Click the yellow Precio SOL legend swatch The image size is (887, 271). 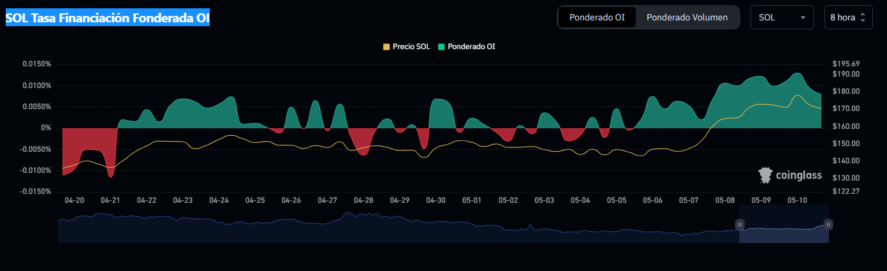click(x=386, y=47)
